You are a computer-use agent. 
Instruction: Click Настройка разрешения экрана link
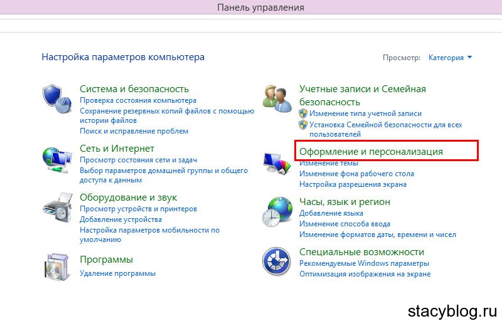coord(353,184)
